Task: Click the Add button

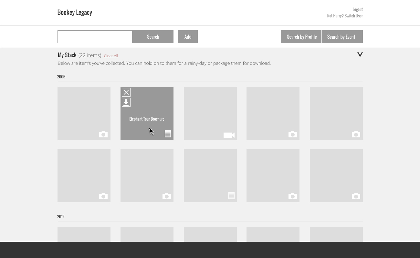Action: coord(188,37)
